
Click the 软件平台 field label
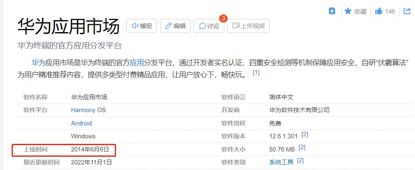(x=35, y=110)
